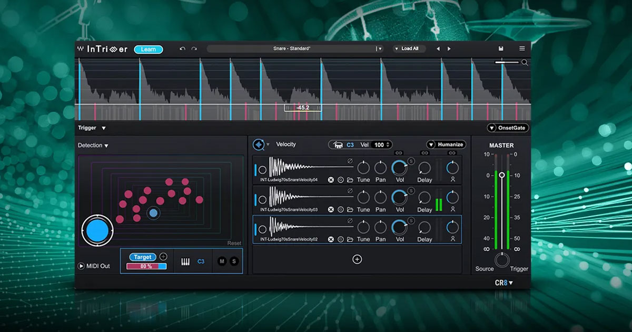632x332 pixels.
Task: Click Reset in the detection panel
Action: (x=234, y=243)
